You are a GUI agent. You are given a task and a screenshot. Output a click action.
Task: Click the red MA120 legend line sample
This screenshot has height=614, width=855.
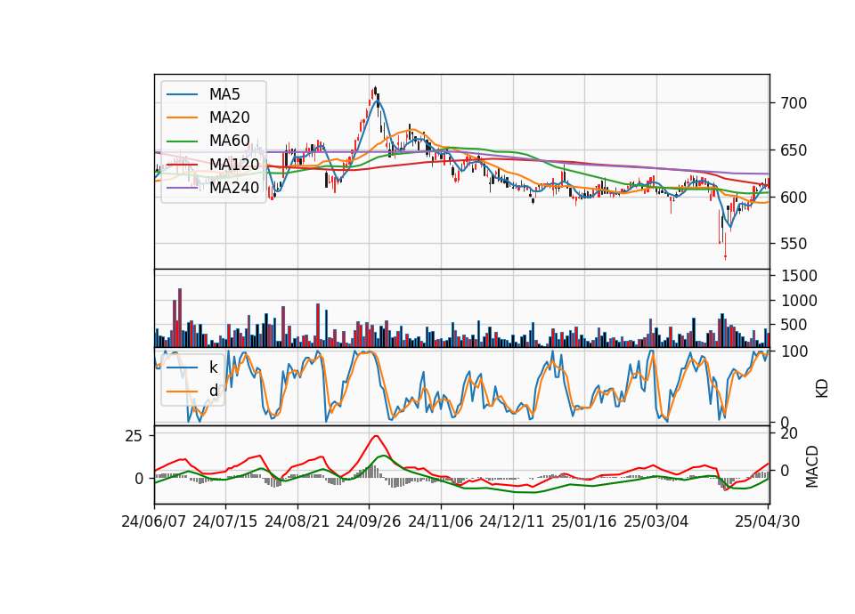[182, 164]
